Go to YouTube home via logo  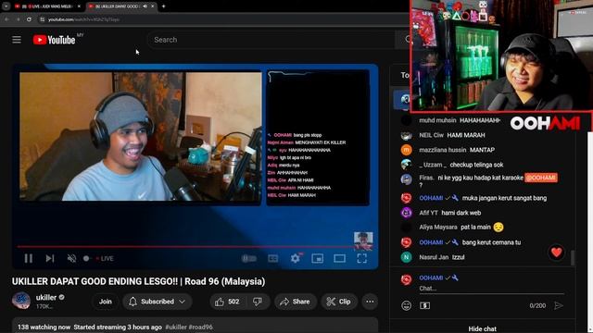pos(54,40)
